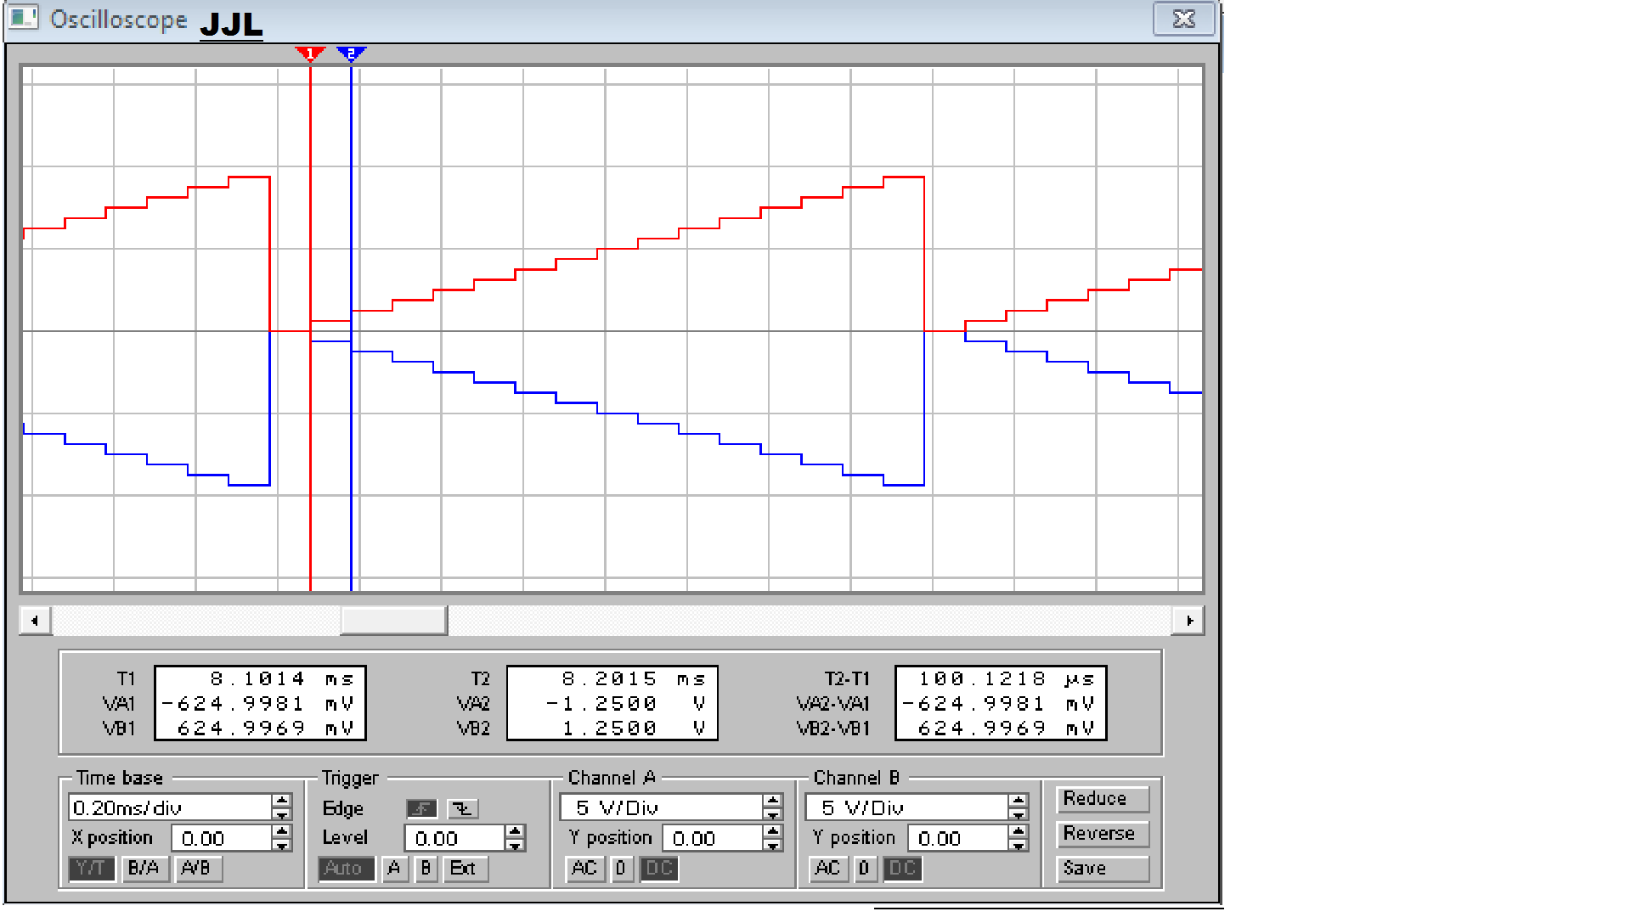Click the oscilloscope window icon
This screenshot has width=1631, height=917.
[x=24, y=18]
